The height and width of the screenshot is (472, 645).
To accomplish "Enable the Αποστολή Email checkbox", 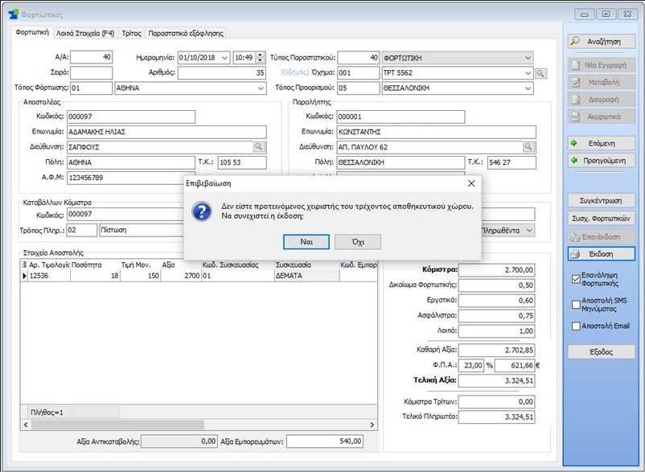I will tap(576, 326).
